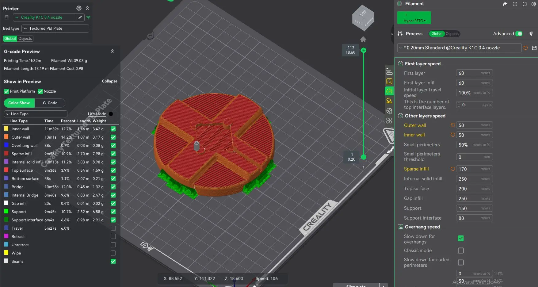Image resolution: width=538 pixels, height=287 pixels.
Task: Reset Sparse infill speed to default
Action: 452,169
